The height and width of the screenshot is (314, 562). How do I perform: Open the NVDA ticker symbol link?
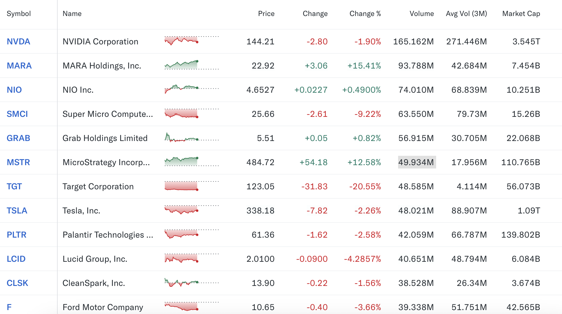click(18, 42)
